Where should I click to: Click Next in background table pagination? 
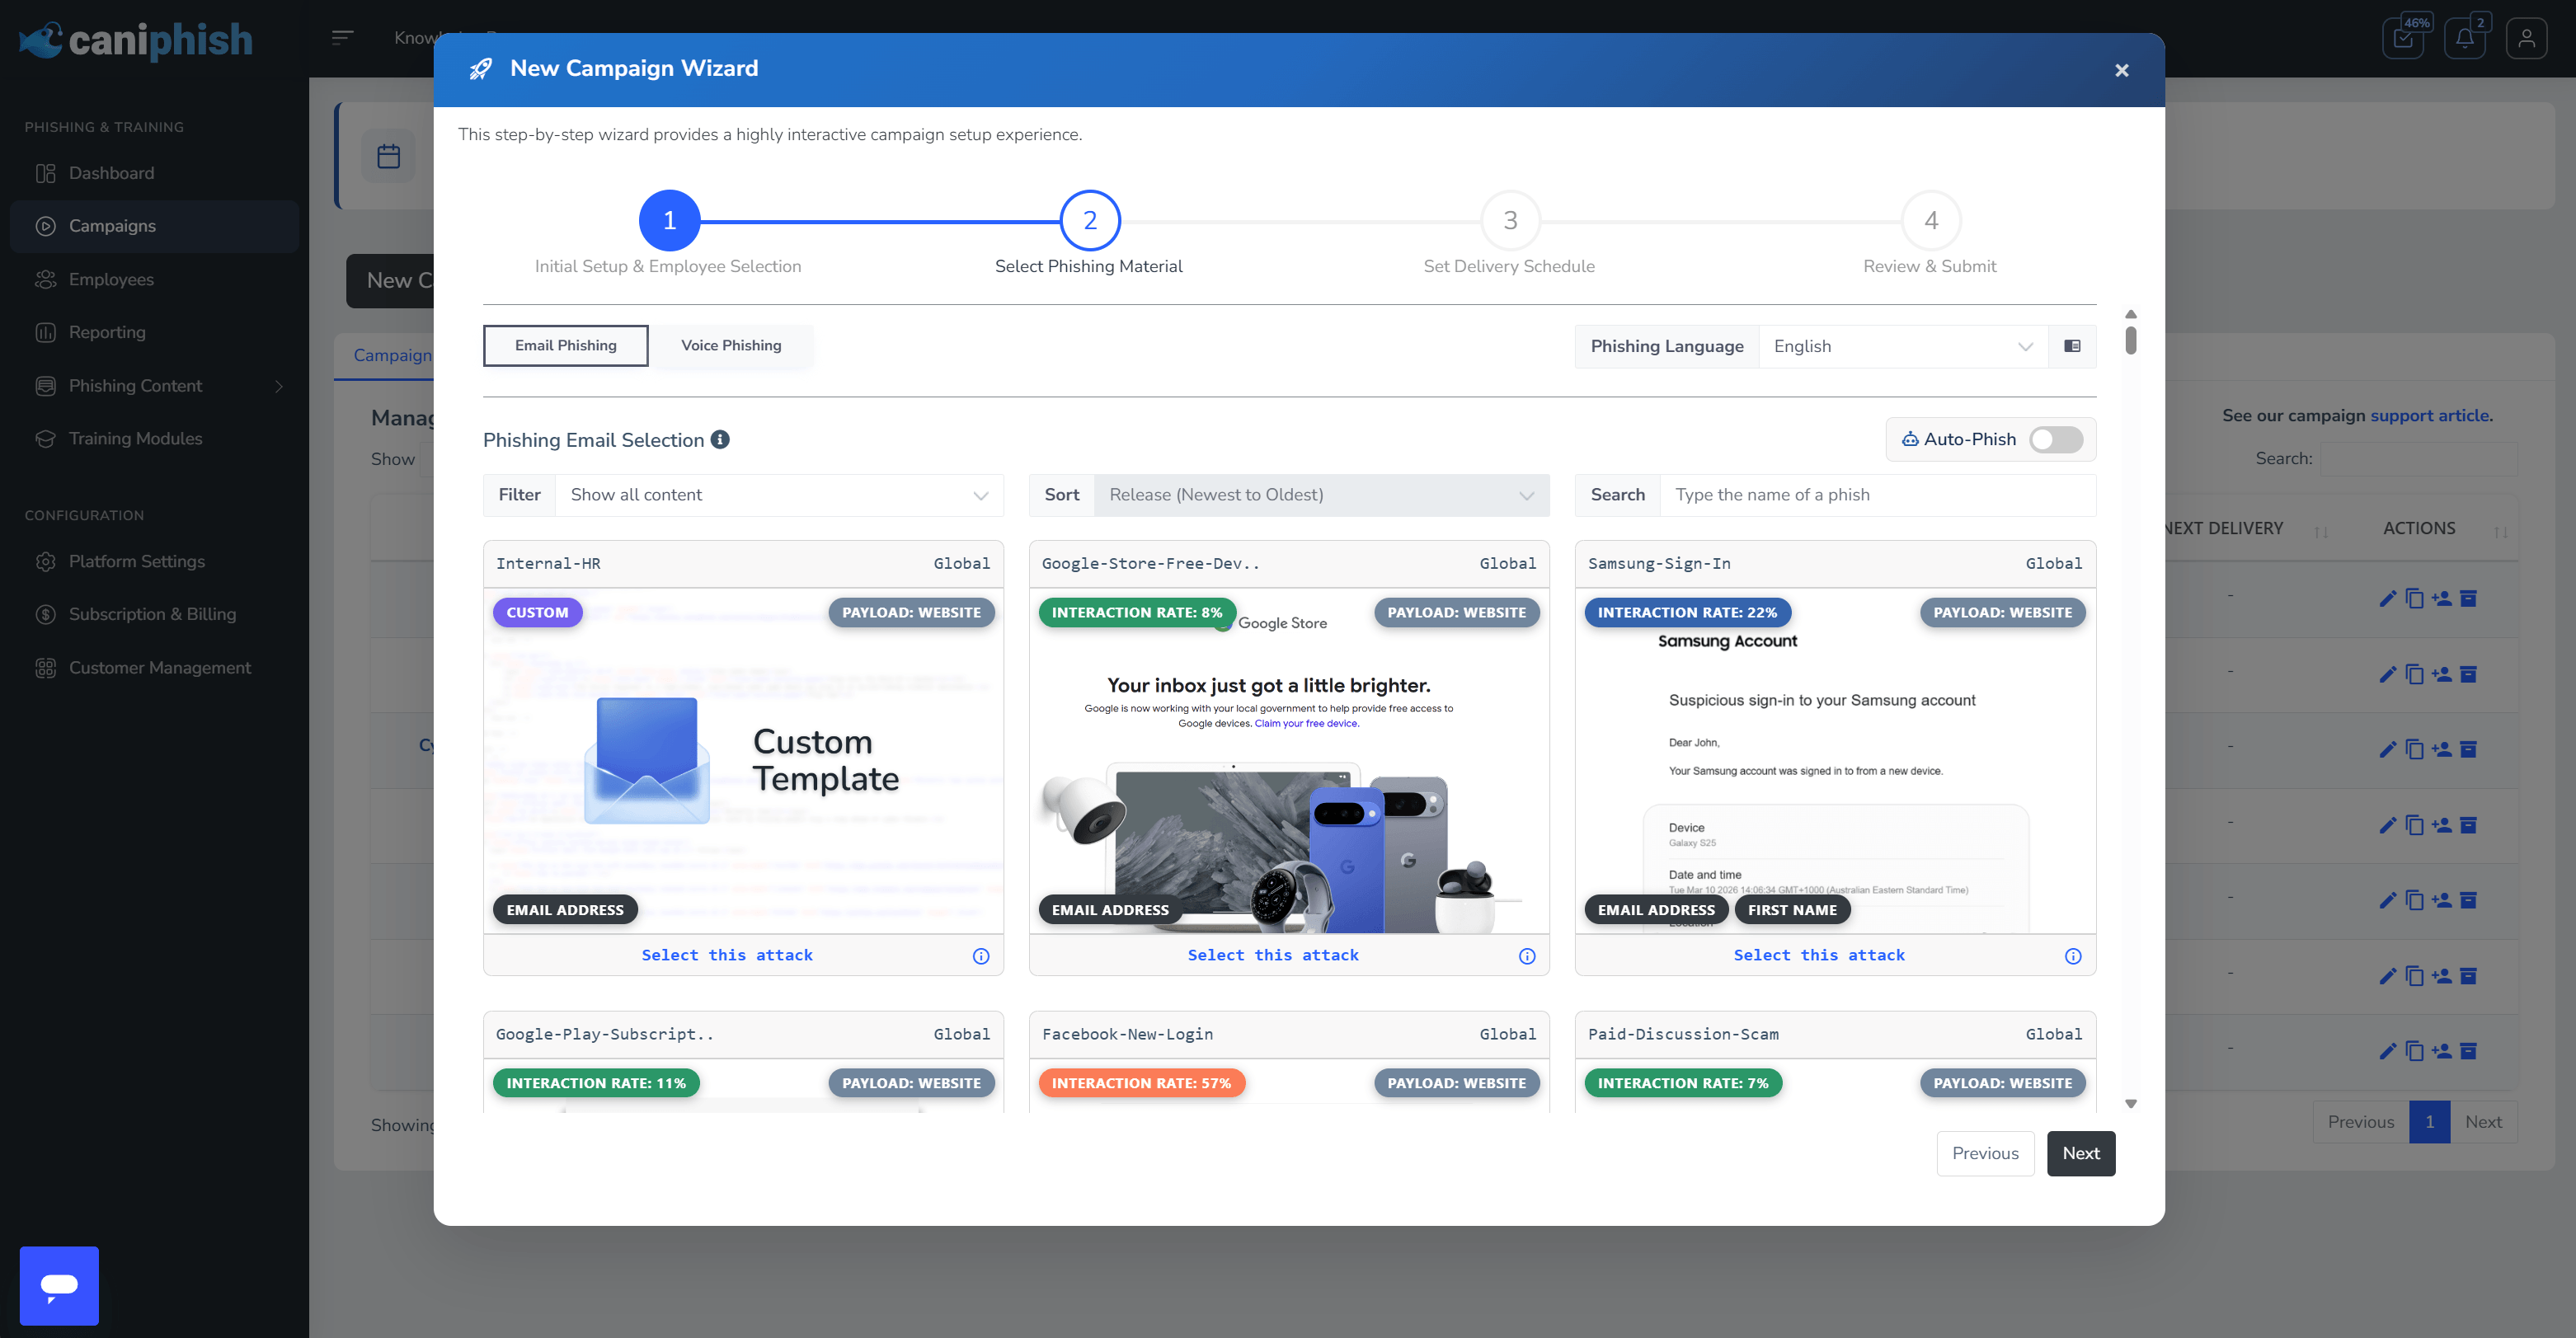point(2483,1122)
